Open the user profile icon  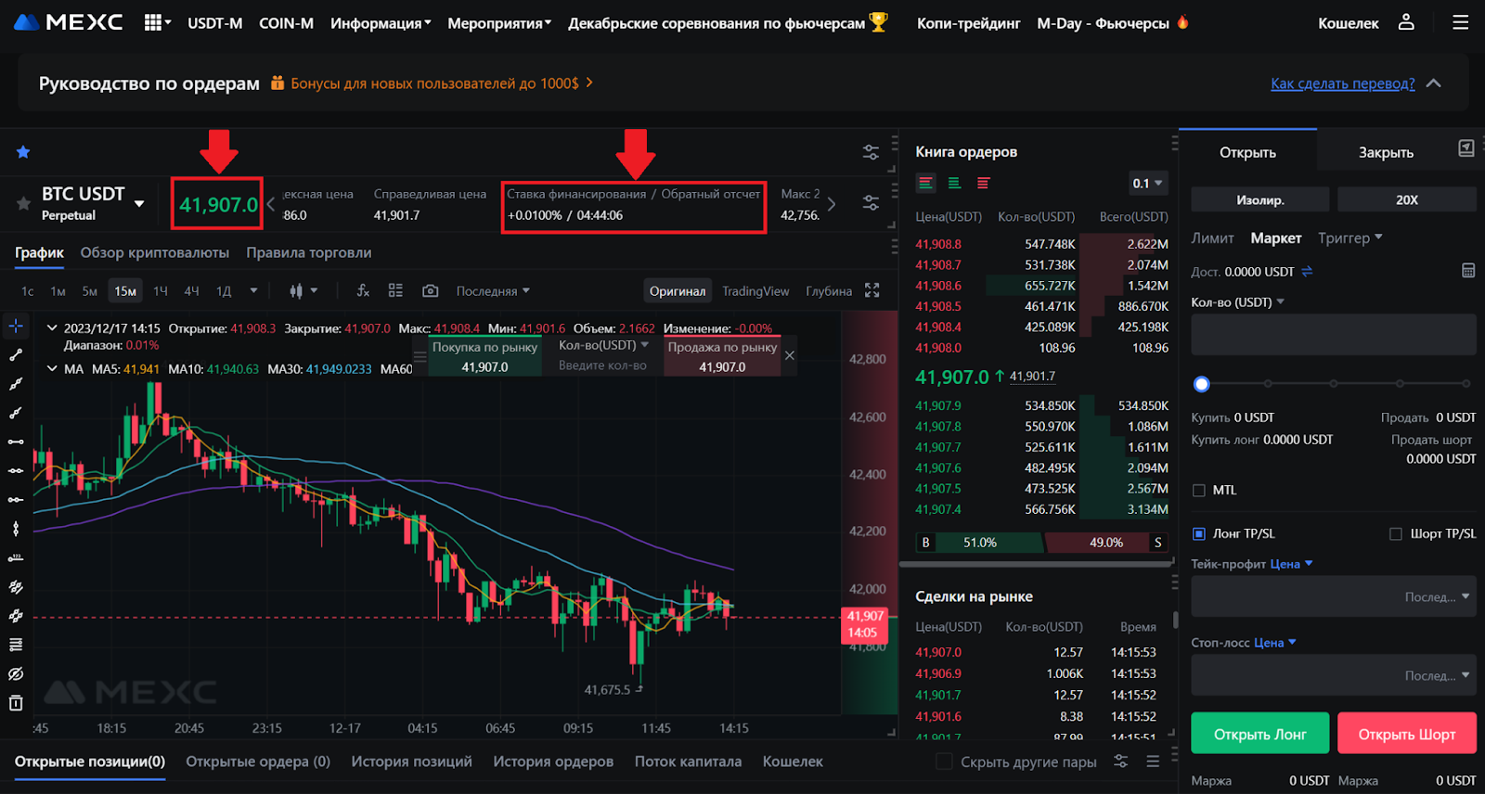click(x=1406, y=22)
